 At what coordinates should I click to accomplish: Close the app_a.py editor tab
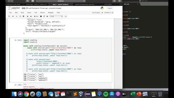138,4
